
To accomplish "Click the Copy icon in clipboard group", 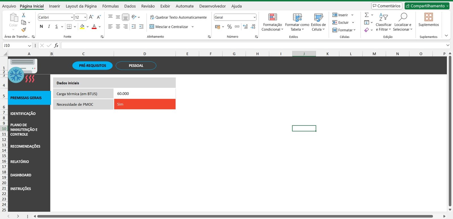I will [24, 22].
